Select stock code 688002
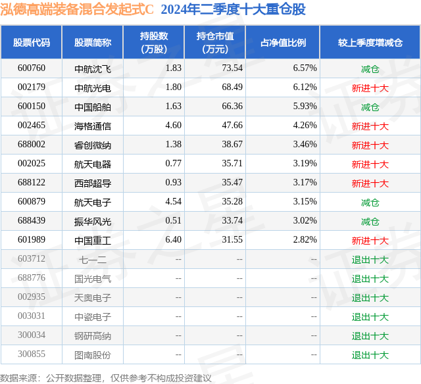Screen dimensions: 421x384 pyautogui.click(x=32, y=144)
